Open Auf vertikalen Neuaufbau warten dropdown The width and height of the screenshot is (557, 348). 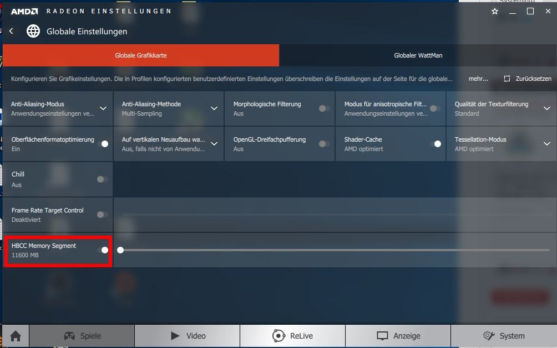coord(214,144)
